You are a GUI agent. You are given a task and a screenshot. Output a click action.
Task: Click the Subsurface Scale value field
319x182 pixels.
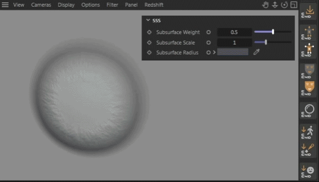(235, 43)
